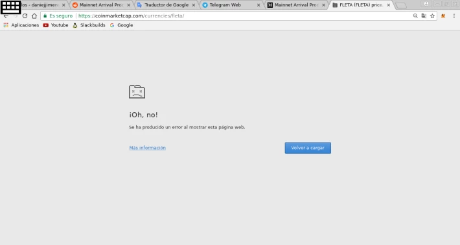Click the Más información link
The height and width of the screenshot is (245, 460).
(147, 148)
